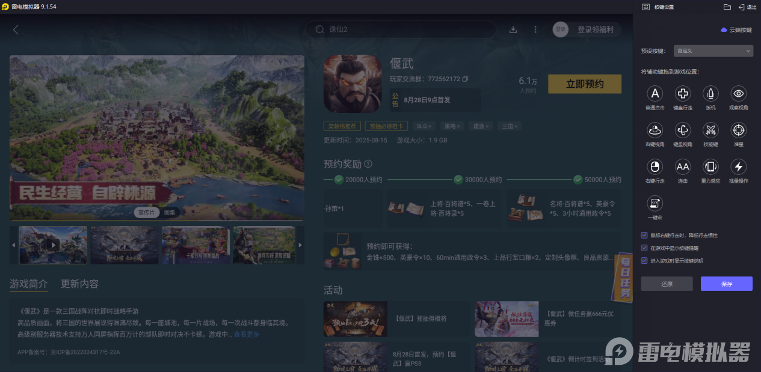Select the 键盘行走 keyboard walk D-pad icon
Viewport: 761px width, 372px height.
(x=682, y=94)
